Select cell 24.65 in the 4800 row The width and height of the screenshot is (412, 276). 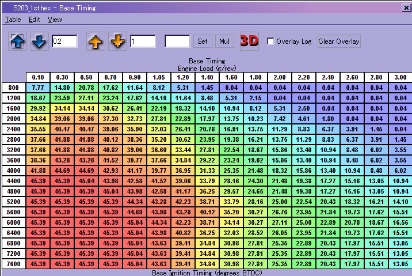pyautogui.click(x=255, y=191)
